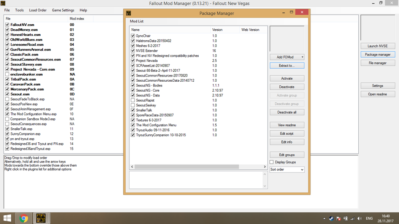The width and height of the screenshot is (399, 224).
Task: Open the Load Order menu
Action: (x=38, y=10)
